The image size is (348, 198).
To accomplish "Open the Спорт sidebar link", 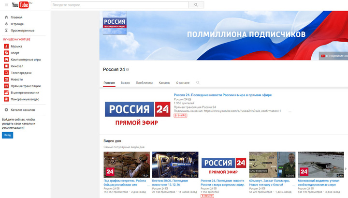I will pyautogui.click(x=15, y=53).
